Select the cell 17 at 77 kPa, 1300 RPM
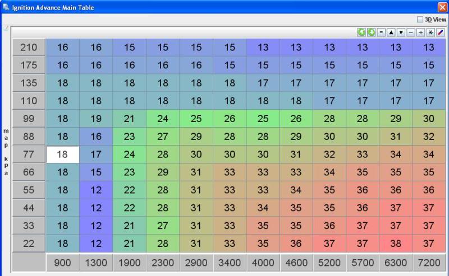The height and width of the screenshot is (276, 449). (x=96, y=155)
